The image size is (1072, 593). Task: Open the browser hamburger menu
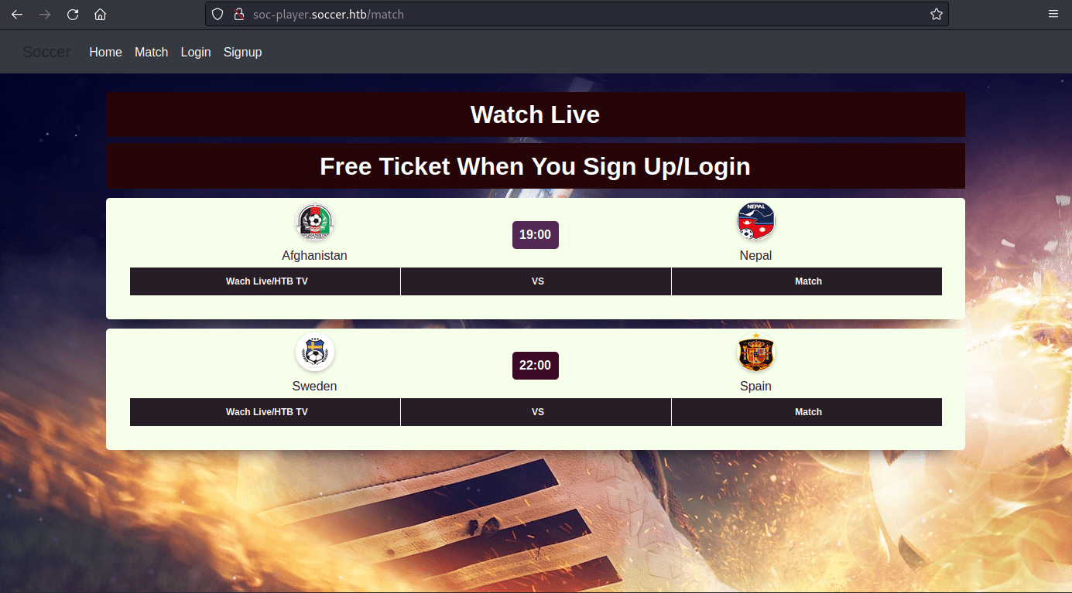[x=1053, y=14]
